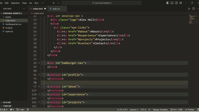Screen dimensions: 199x112
Task: Open the Go menu
Action: click(30, 3)
